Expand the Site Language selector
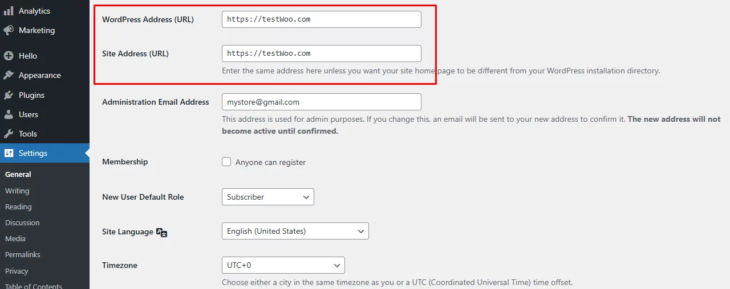The width and height of the screenshot is (730, 289). coord(295,231)
